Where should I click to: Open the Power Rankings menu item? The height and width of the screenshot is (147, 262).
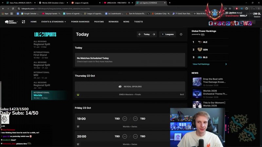pos(80,22)
